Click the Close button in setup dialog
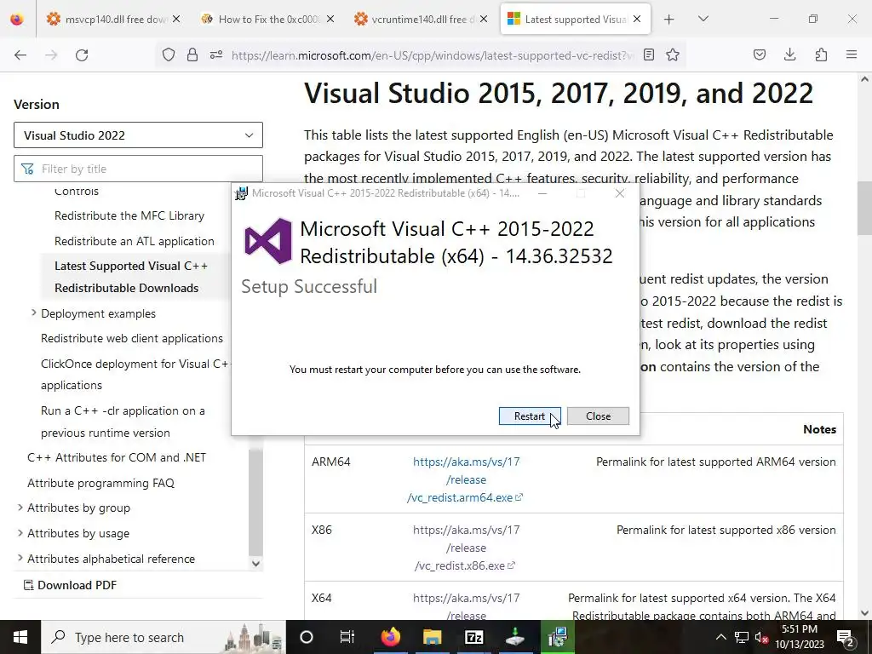The height and width of the screenshot is (654, 872). 598,416
